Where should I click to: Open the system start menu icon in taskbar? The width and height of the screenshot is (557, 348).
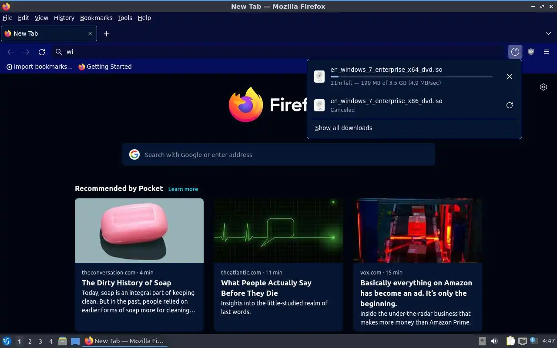pos(7,341)
